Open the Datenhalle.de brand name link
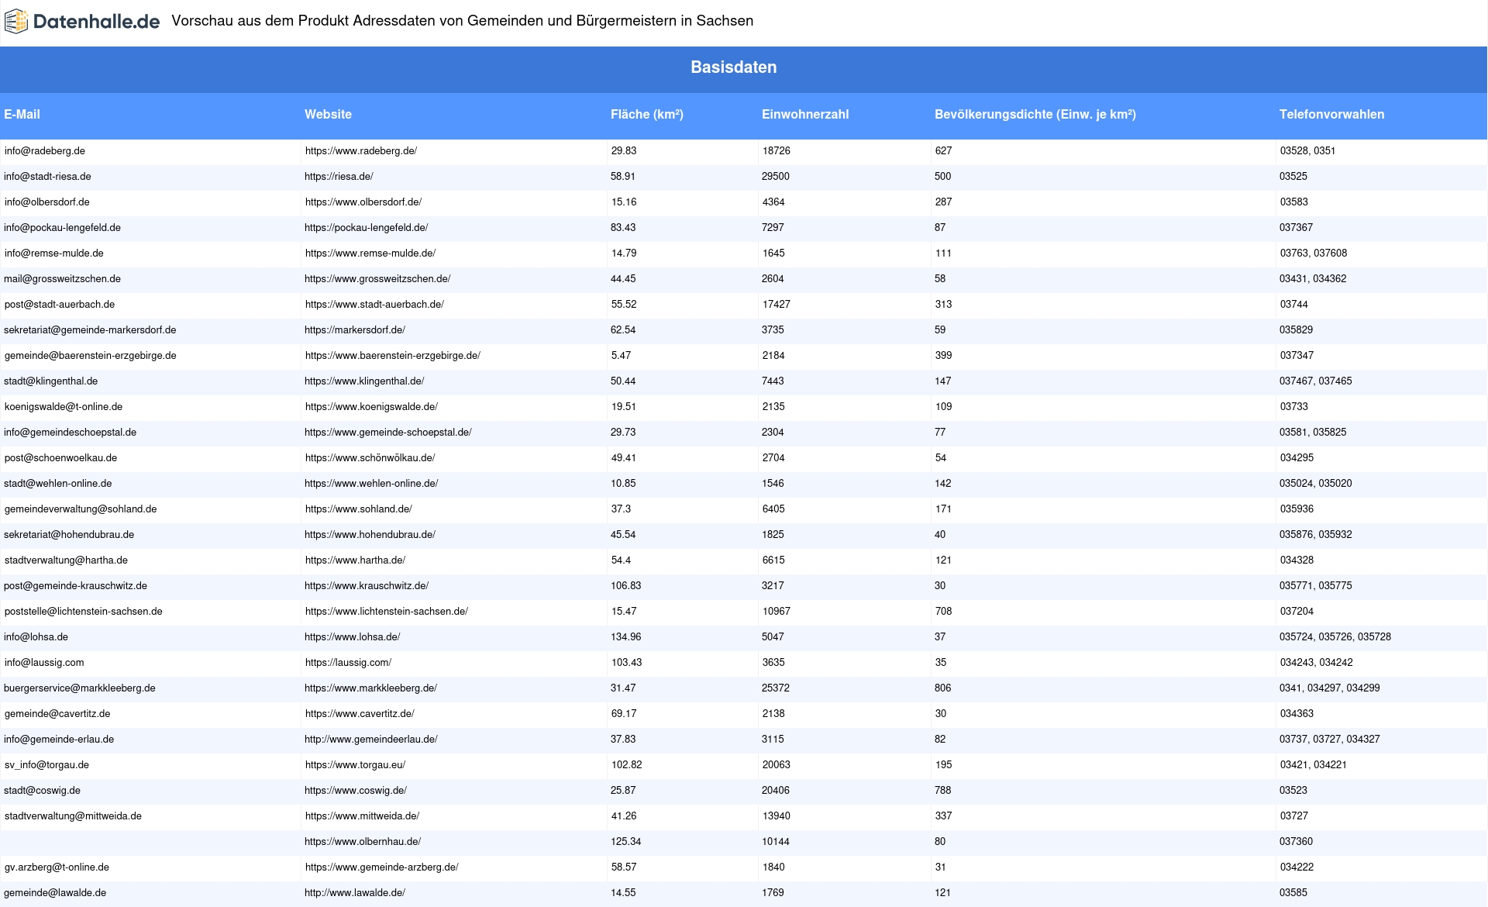The image size is (1488, 907). 96,22
